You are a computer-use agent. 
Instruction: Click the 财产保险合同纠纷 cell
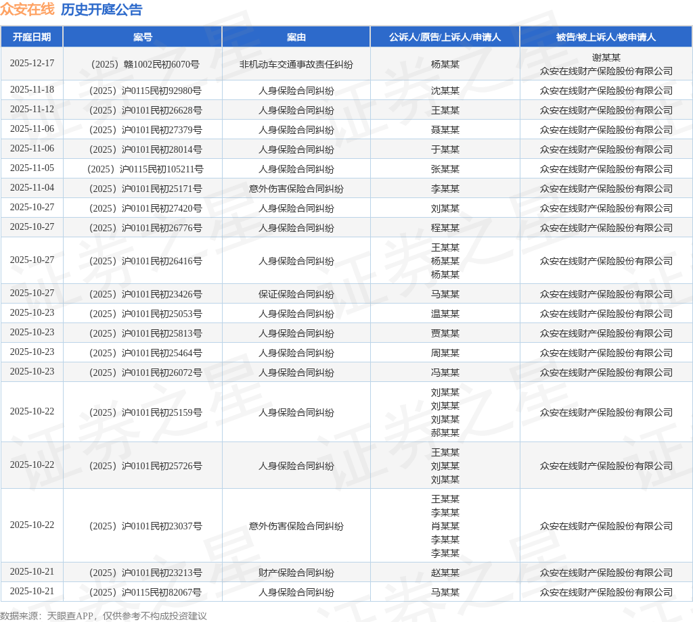coord(296,573)
